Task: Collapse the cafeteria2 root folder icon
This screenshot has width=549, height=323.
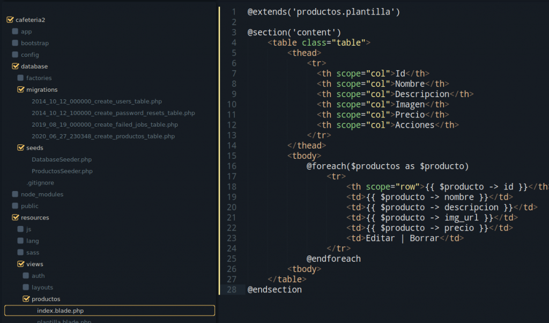Action: (x=10, y=20)
